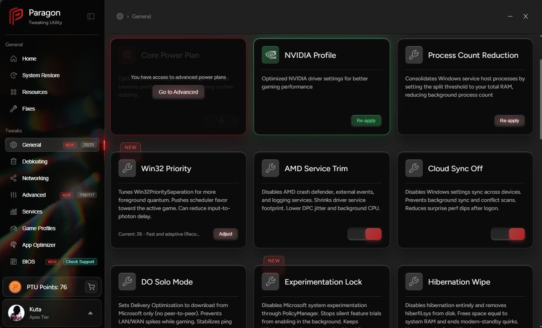Adjust the Win32 Priority setting
The width and height of the screenshot is (542, 328).
(x=226, y=234)
